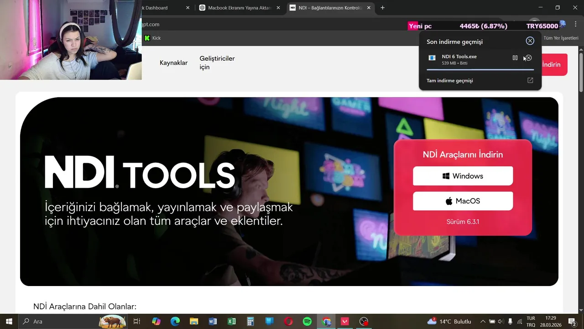The image size is (584, 329).
Task: Click the external-link icon beside Tam indirme geçmişi
Action: pos(530,80)
